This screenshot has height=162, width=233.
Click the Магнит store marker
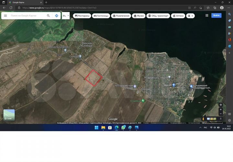click(x=174, y=85)
